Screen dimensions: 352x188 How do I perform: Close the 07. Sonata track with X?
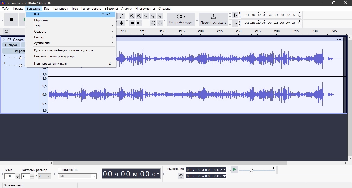[x=4, y=40]
